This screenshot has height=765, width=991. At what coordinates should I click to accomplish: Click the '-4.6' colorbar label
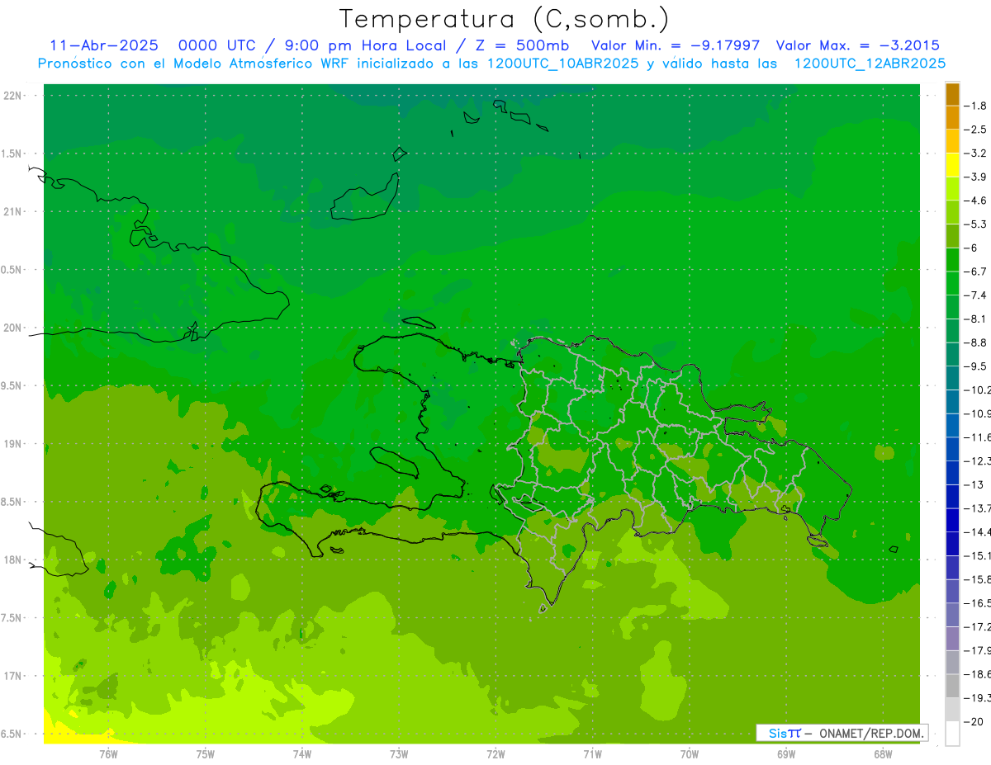pyautogui.click(x=977, y=201)
